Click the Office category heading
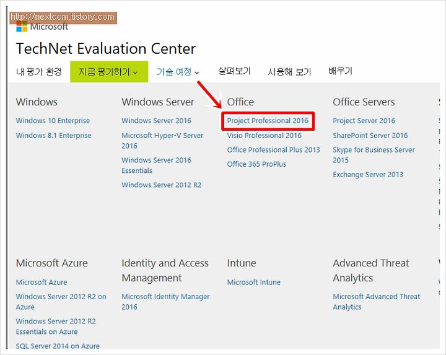The image size is (446, 355). (240, 102)
